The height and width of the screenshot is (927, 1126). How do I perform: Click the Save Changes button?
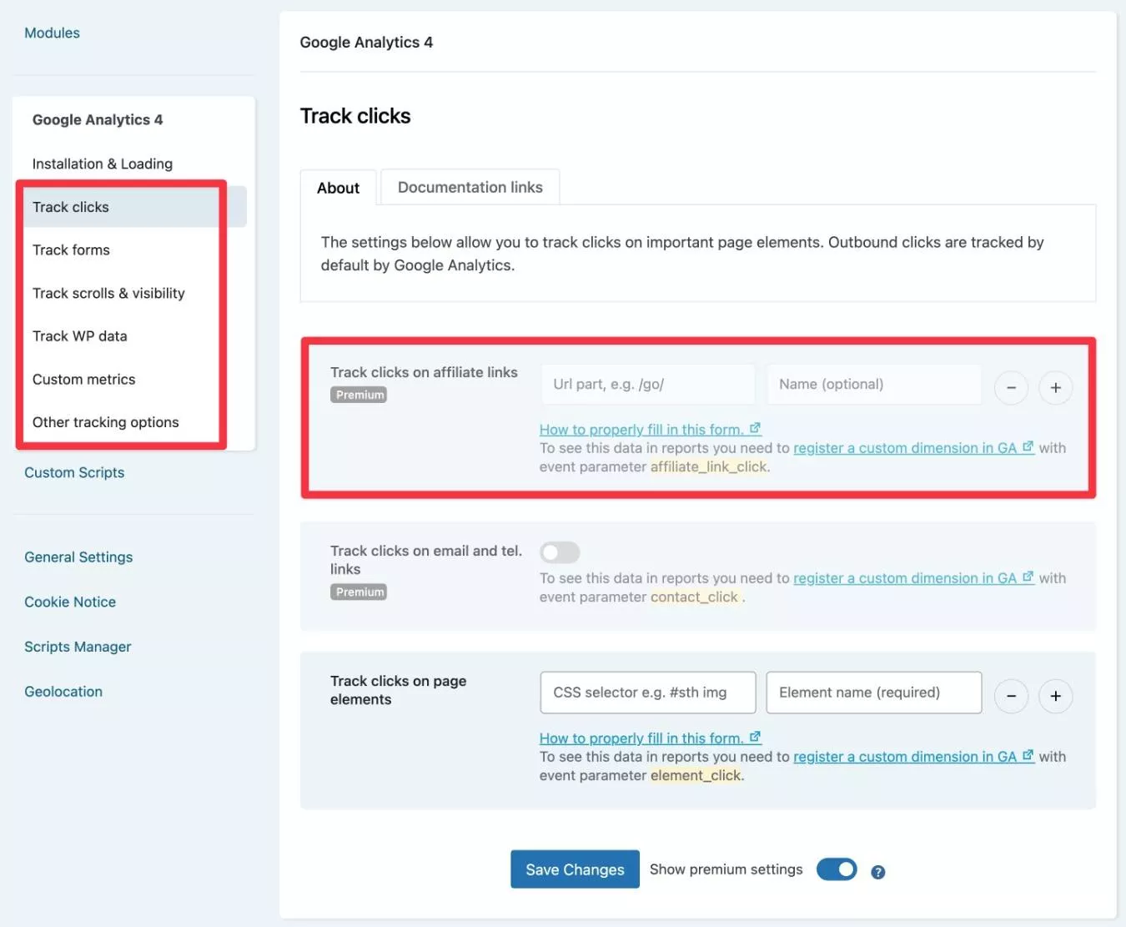click(575, 869)
